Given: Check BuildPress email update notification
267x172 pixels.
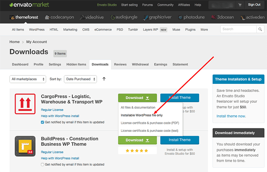Looking at the screenshot, I should point(42,164).
